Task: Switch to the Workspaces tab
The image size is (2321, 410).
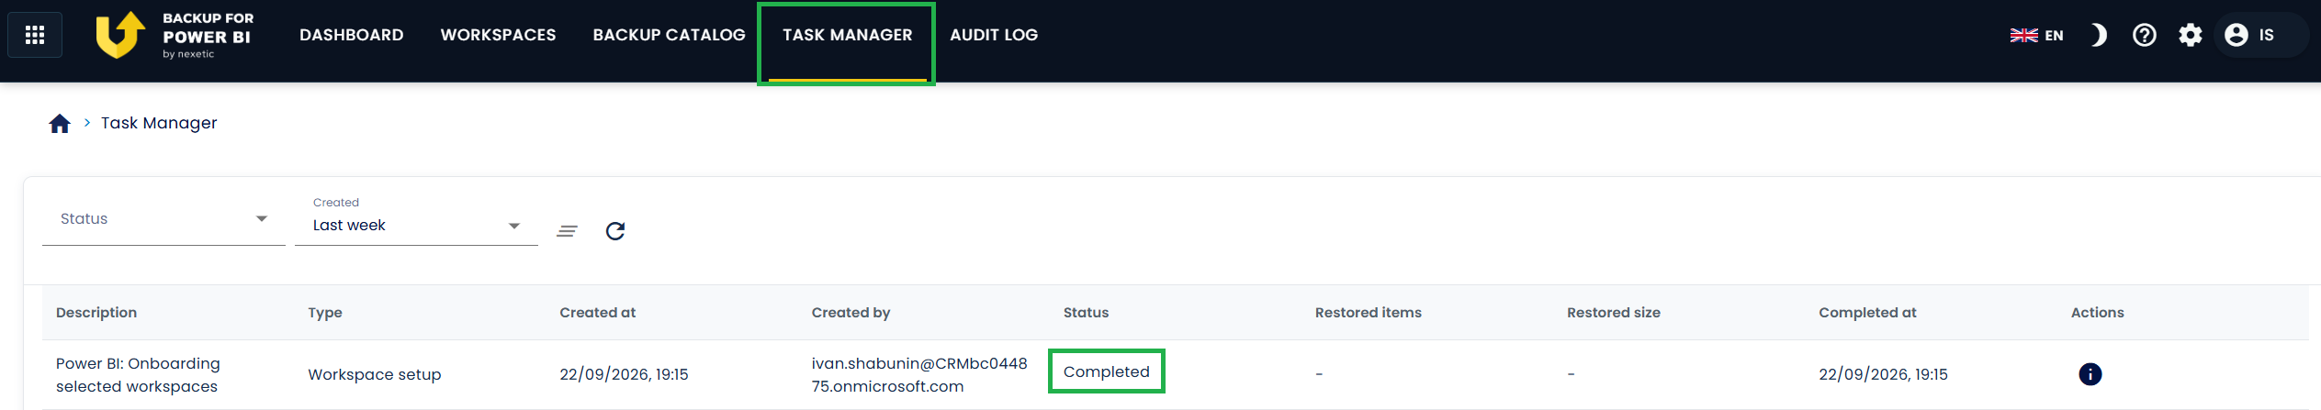Action: point(498,35)
